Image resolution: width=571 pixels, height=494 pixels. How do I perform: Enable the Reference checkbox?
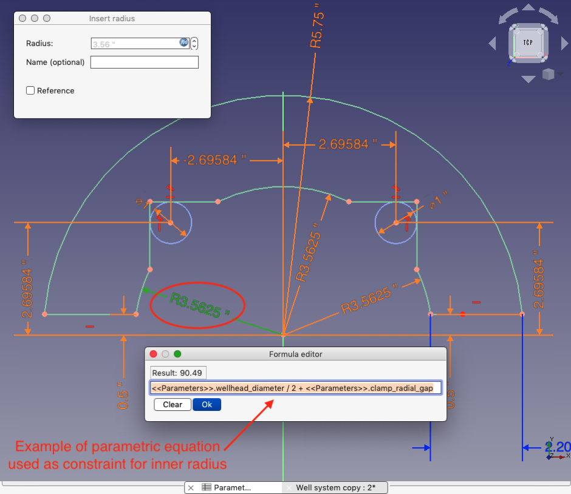pos(30,90)
